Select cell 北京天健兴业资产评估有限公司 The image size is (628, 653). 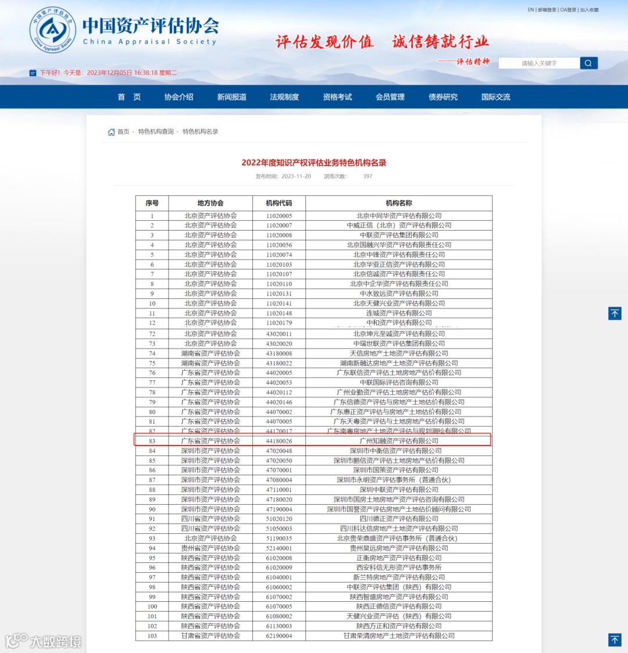click(399, 303)
